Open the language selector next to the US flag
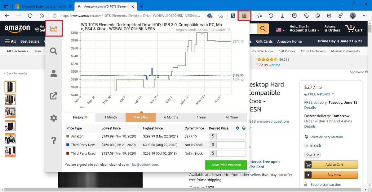372x192 pixels. pos(279,29)
